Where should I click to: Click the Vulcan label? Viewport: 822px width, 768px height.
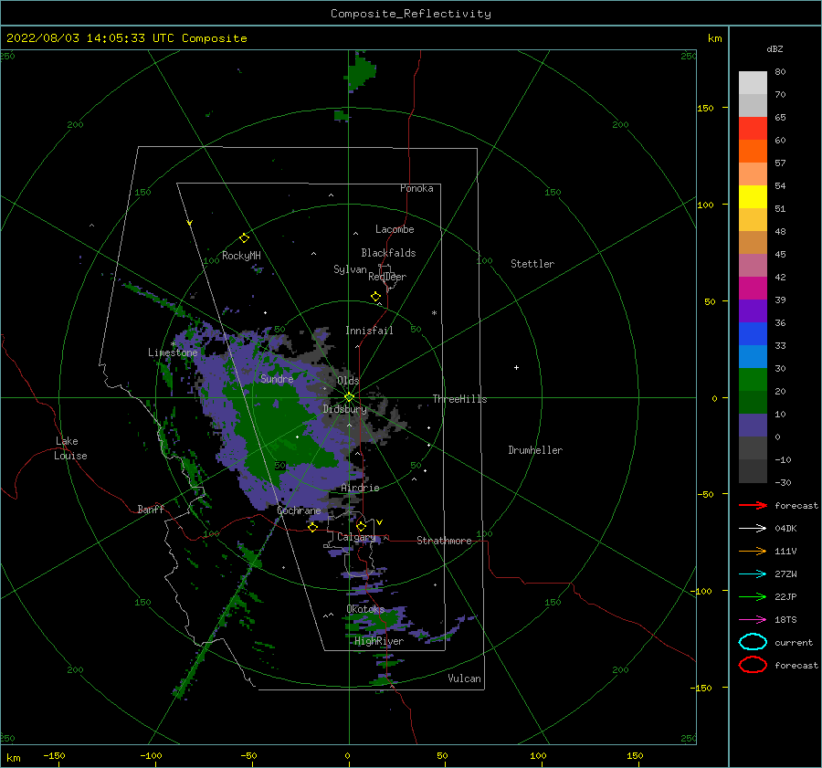(464, 679)
